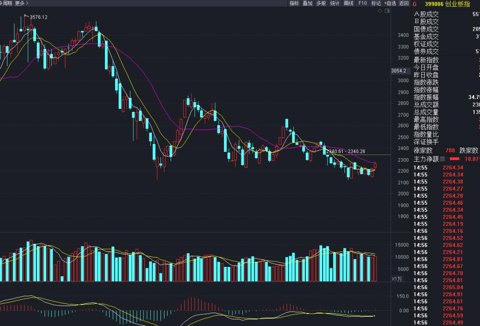Click the G badge beside stock code 399006
This screenshot has width=480, height=326.
click(415, 4)
